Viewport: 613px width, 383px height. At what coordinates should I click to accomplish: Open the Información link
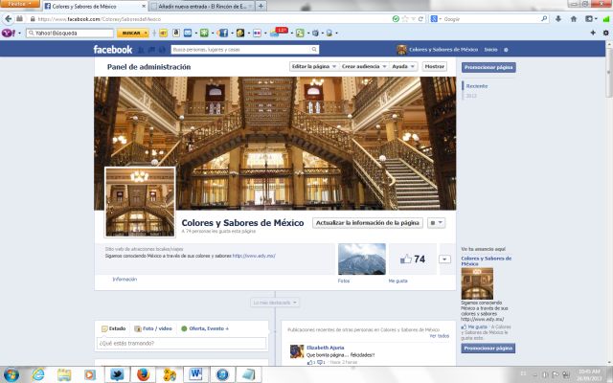[125, 279]
